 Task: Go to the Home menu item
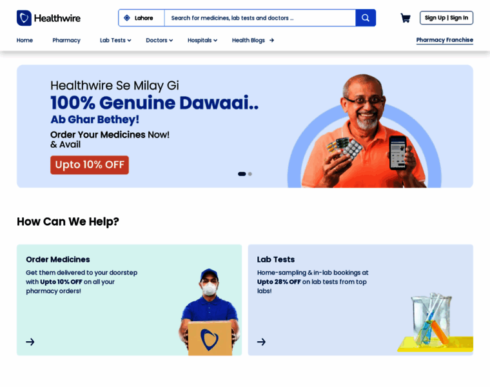[24, 41]
